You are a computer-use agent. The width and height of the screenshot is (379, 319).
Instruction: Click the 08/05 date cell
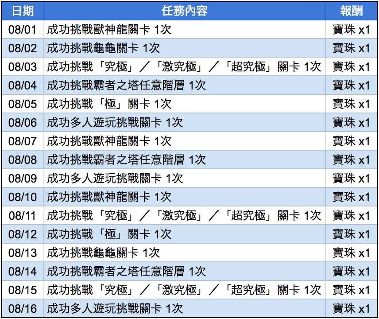(23, 104)
